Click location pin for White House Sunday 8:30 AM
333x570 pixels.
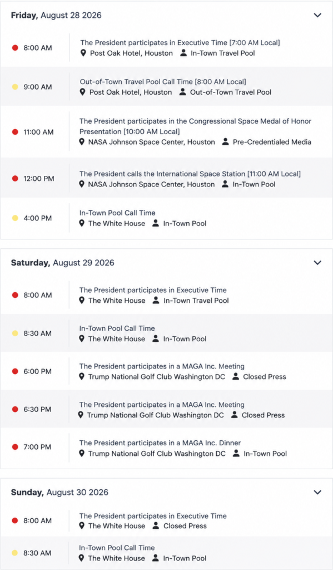coord(82,558)
